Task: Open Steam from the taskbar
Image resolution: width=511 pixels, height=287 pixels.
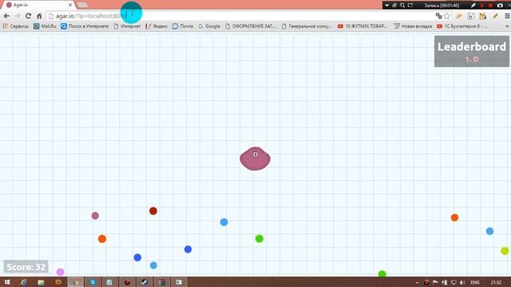Action: click(x=145, y=282)
